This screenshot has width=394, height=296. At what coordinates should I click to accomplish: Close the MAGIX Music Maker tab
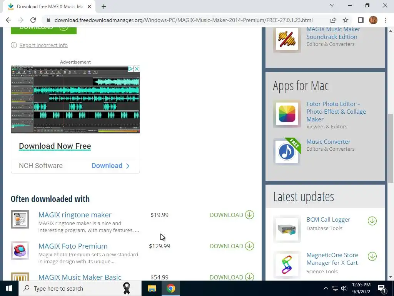[x=89, y=7]
